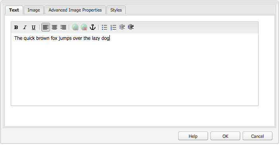The image size is (280, 145).
Task: Dismiss the dialog with Cancel
Action: (257, 136)
